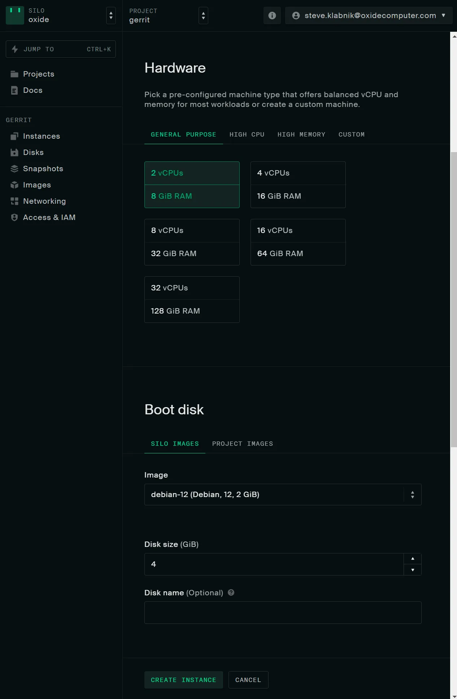Image resolution: width=457 pixels, height=699 pixels.
Task: Select the 32 vCPUs 128 GiB RAM option
Action: click(x=192, y=299)
